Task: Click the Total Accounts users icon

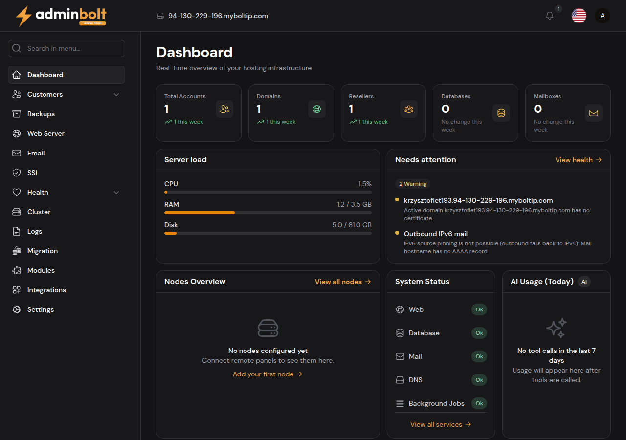Action: pyautogui.click(x=224, y=109)
